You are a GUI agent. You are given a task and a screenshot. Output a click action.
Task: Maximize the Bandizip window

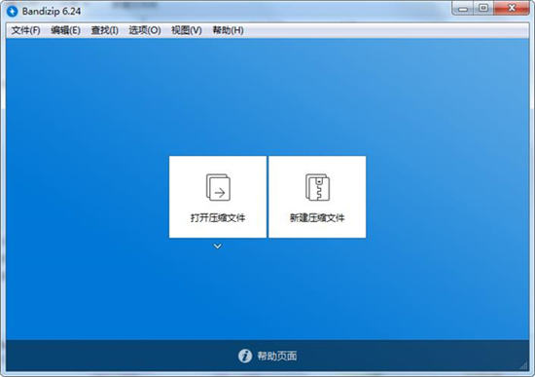(x=483, y=8)
